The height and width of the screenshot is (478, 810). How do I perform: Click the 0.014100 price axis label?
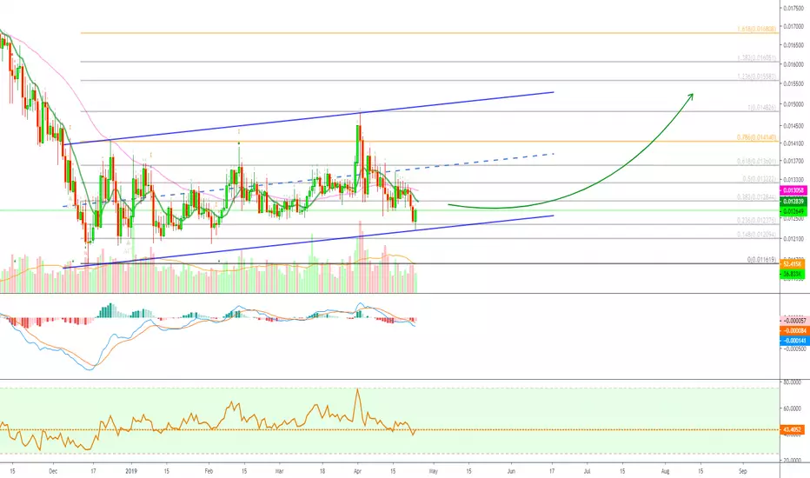(x=795, y=143)
